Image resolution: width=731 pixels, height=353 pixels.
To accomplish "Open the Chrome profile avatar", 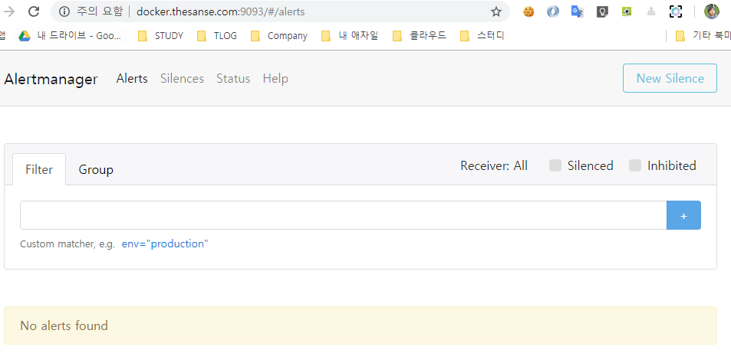I will [x=712, y=11].
